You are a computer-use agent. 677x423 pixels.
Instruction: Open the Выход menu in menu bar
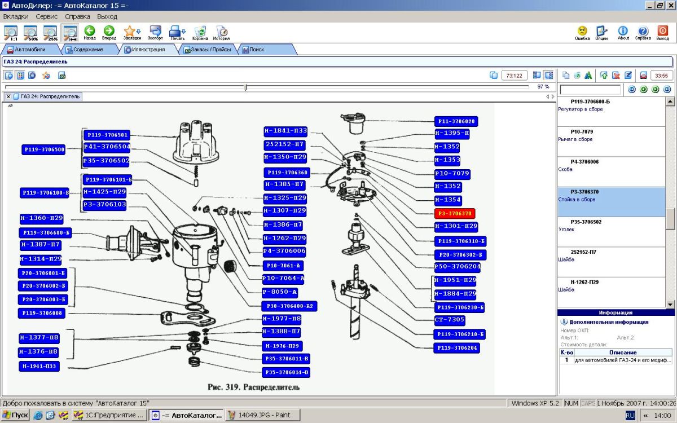point(107,17)
